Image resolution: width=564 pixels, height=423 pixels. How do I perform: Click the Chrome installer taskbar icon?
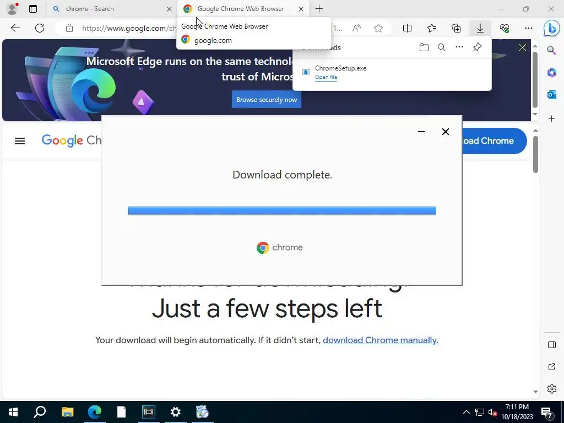pos(203,412)
